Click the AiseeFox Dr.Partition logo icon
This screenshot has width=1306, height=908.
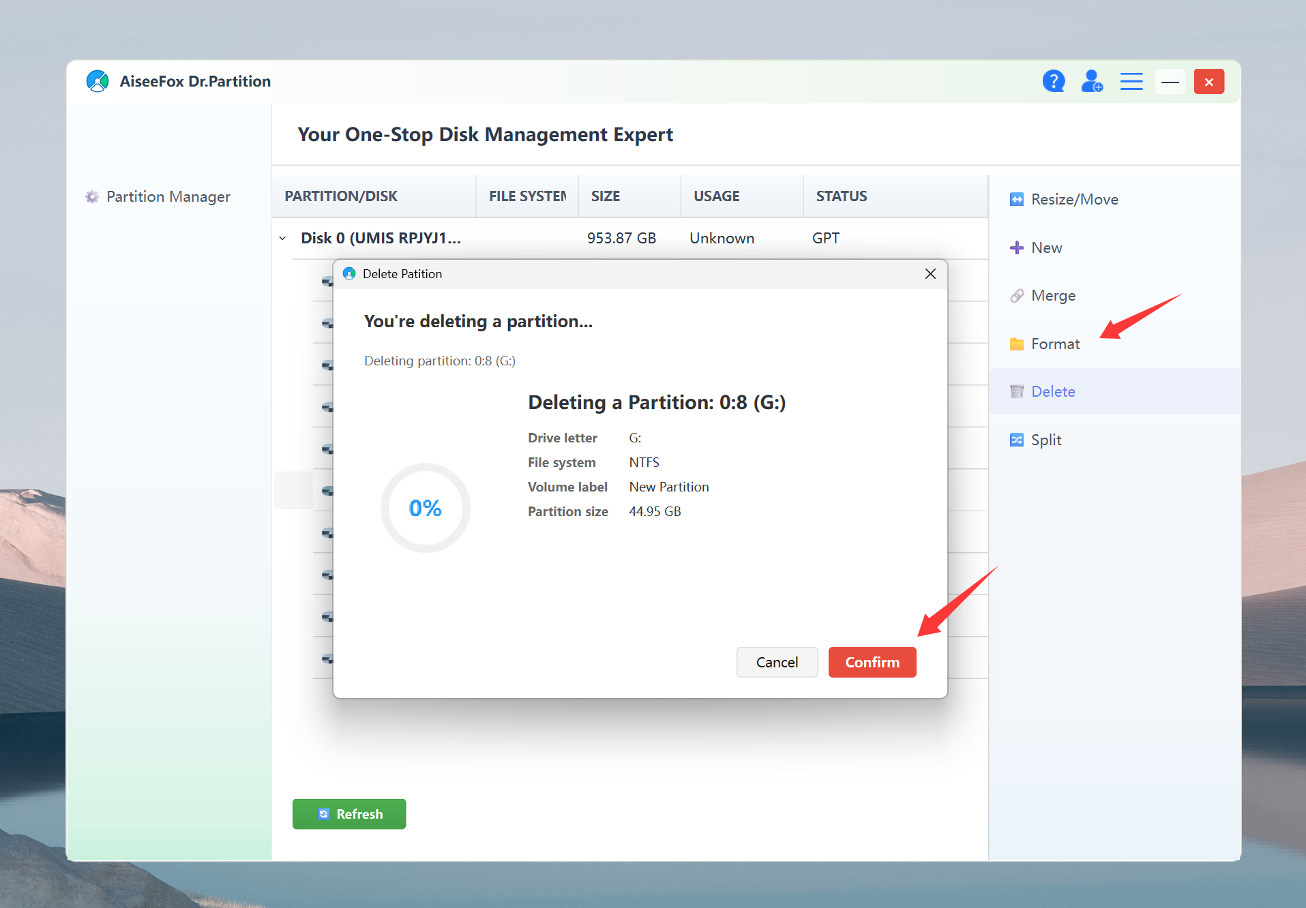(98, 81)
